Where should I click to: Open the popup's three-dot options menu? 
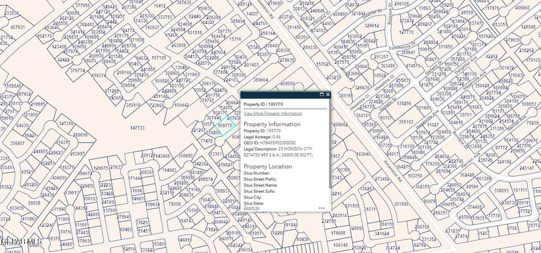tap(322, 208)
